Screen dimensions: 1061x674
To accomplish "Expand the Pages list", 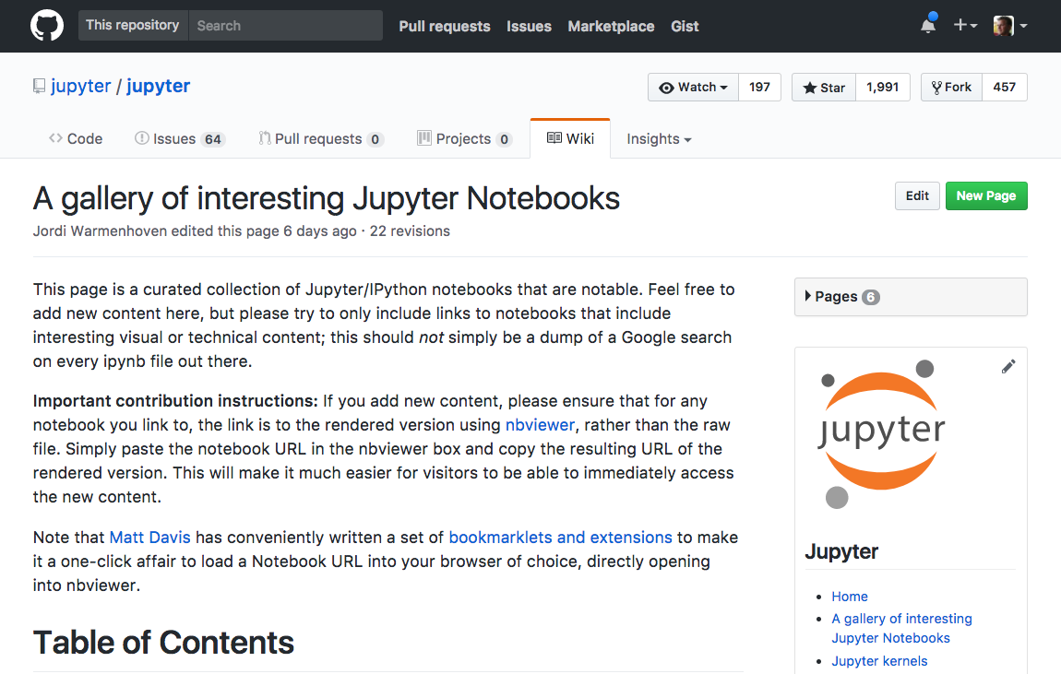I will tap(910, 297).
